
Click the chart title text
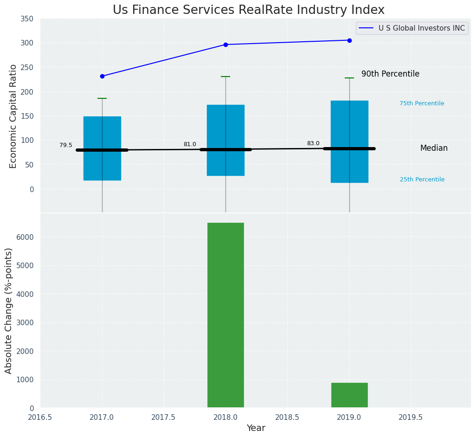click(249, 10)
